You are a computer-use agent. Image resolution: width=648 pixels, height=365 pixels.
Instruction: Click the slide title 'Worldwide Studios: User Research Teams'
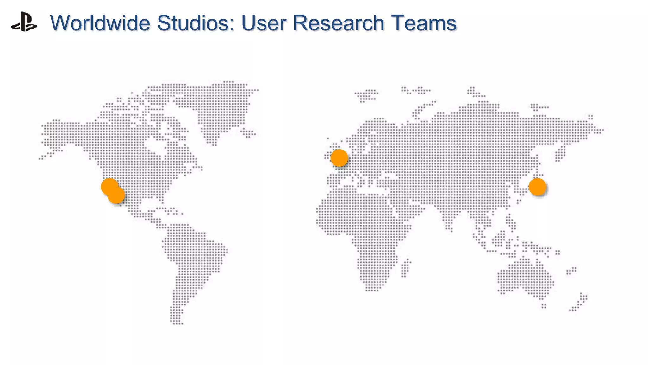pos(253,23)
